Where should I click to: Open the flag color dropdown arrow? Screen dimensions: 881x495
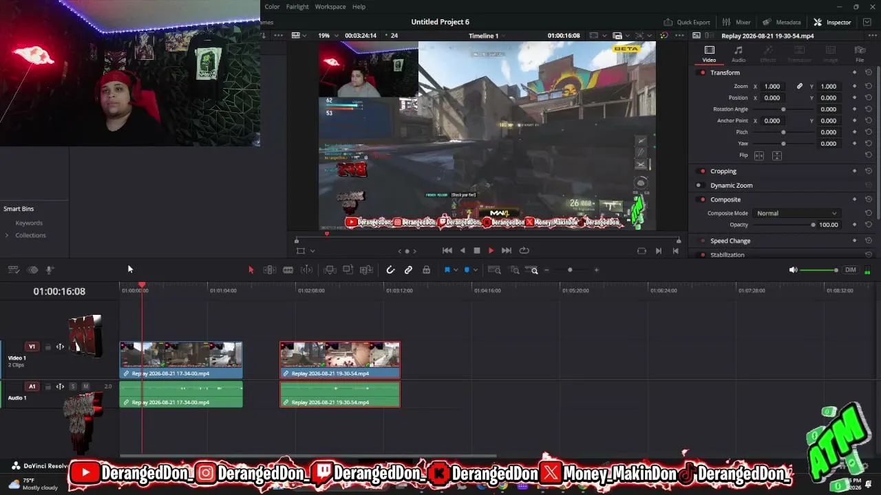(x=455, y=270)
